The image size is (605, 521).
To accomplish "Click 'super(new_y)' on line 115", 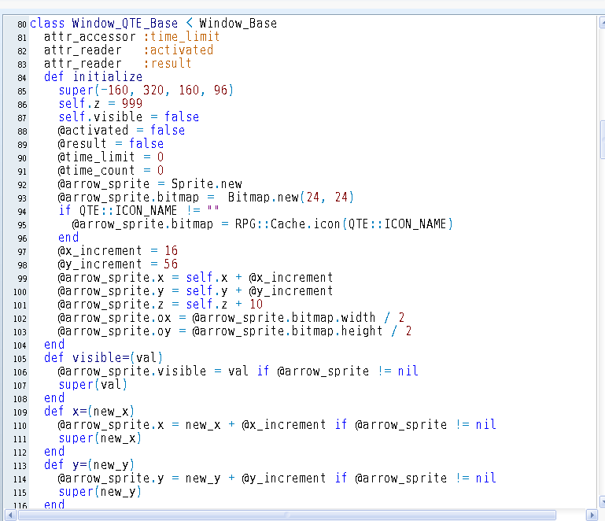I will [x=100, y=492].
